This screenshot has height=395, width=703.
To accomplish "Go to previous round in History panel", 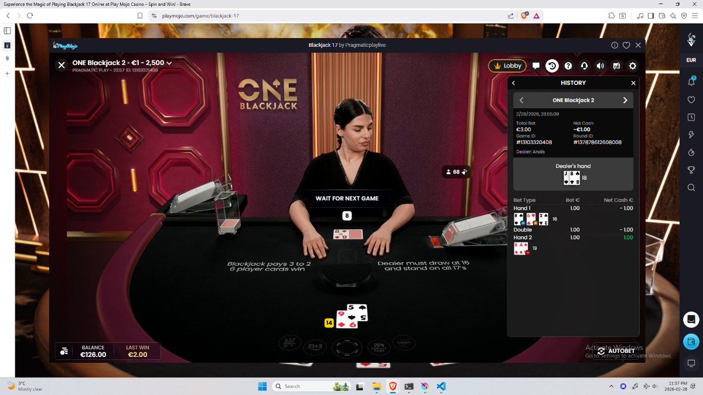I will pos(521,100).
